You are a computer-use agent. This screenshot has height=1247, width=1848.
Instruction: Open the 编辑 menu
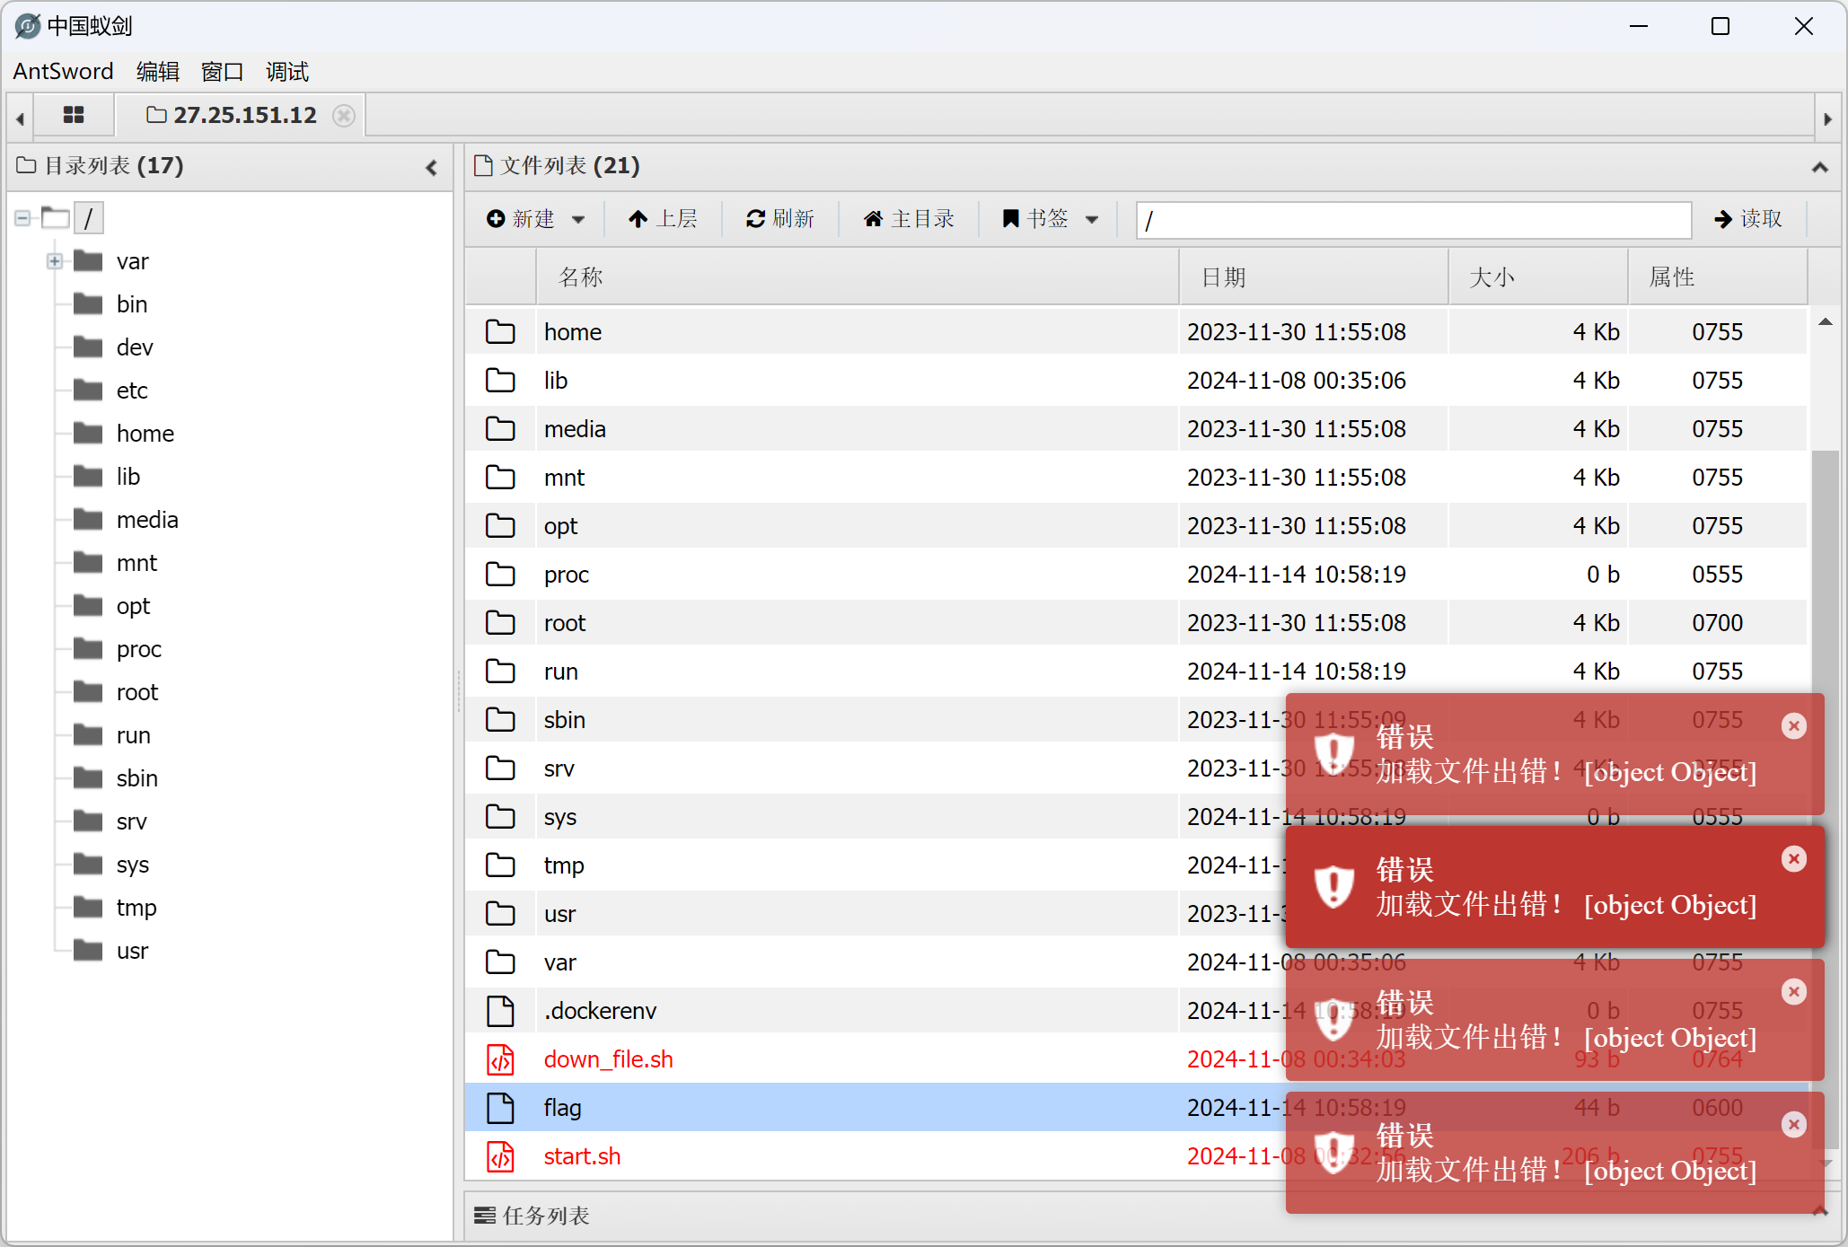[158, 72]
